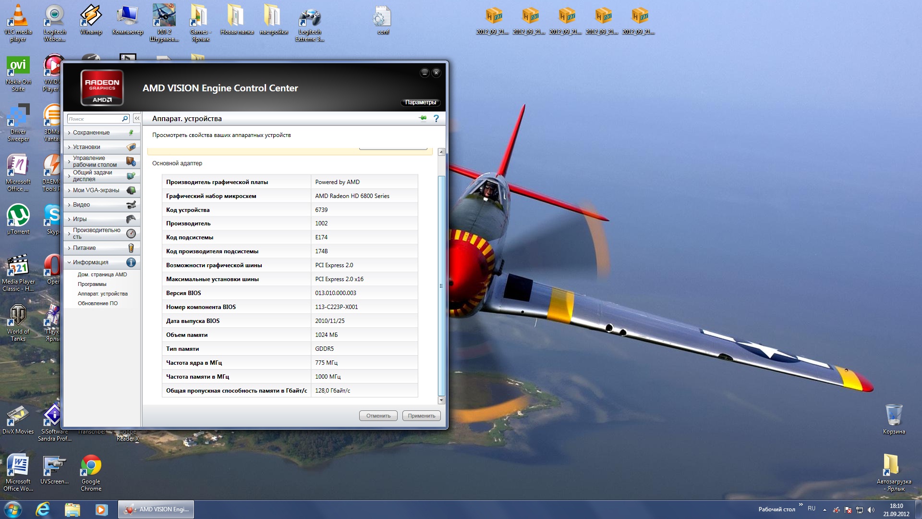This screenshot has width=922, height=519.
Task: Click the BIOS version 013.010.000.003 value
Action: (x=336, y=293)
